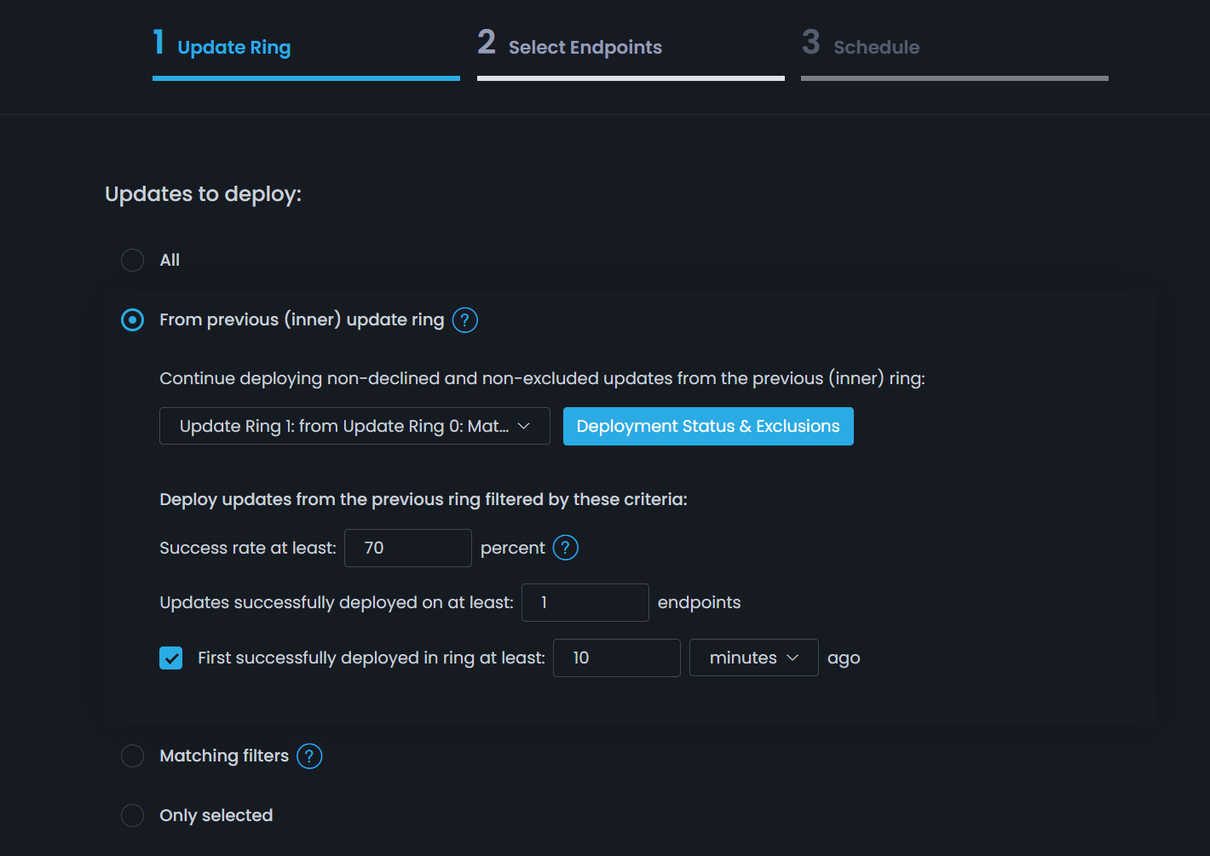
Task: Open help for previous inner update ring
Action: tap(465, 320)
